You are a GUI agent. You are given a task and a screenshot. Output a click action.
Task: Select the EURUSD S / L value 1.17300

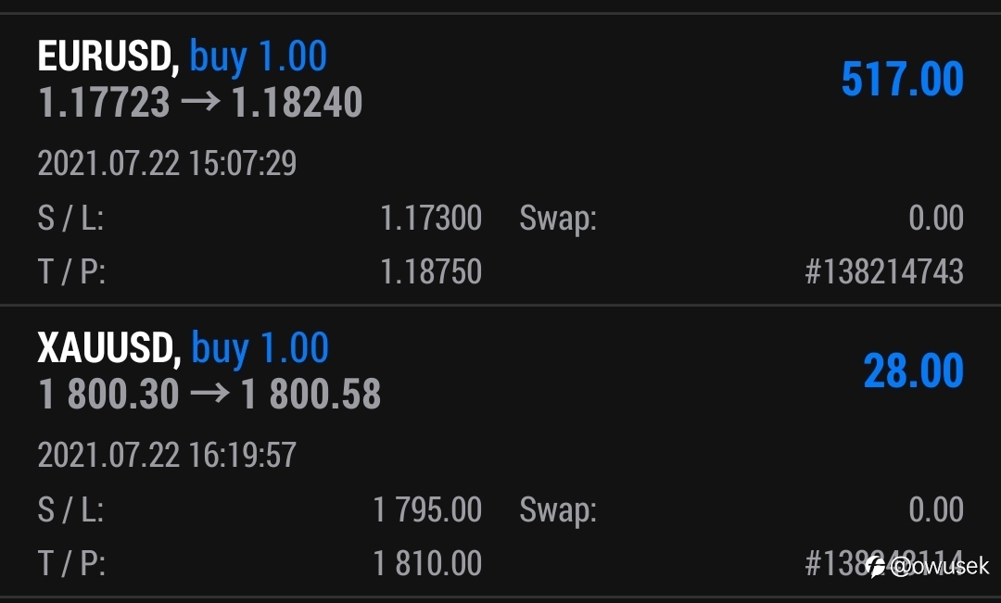coord(431,219)
